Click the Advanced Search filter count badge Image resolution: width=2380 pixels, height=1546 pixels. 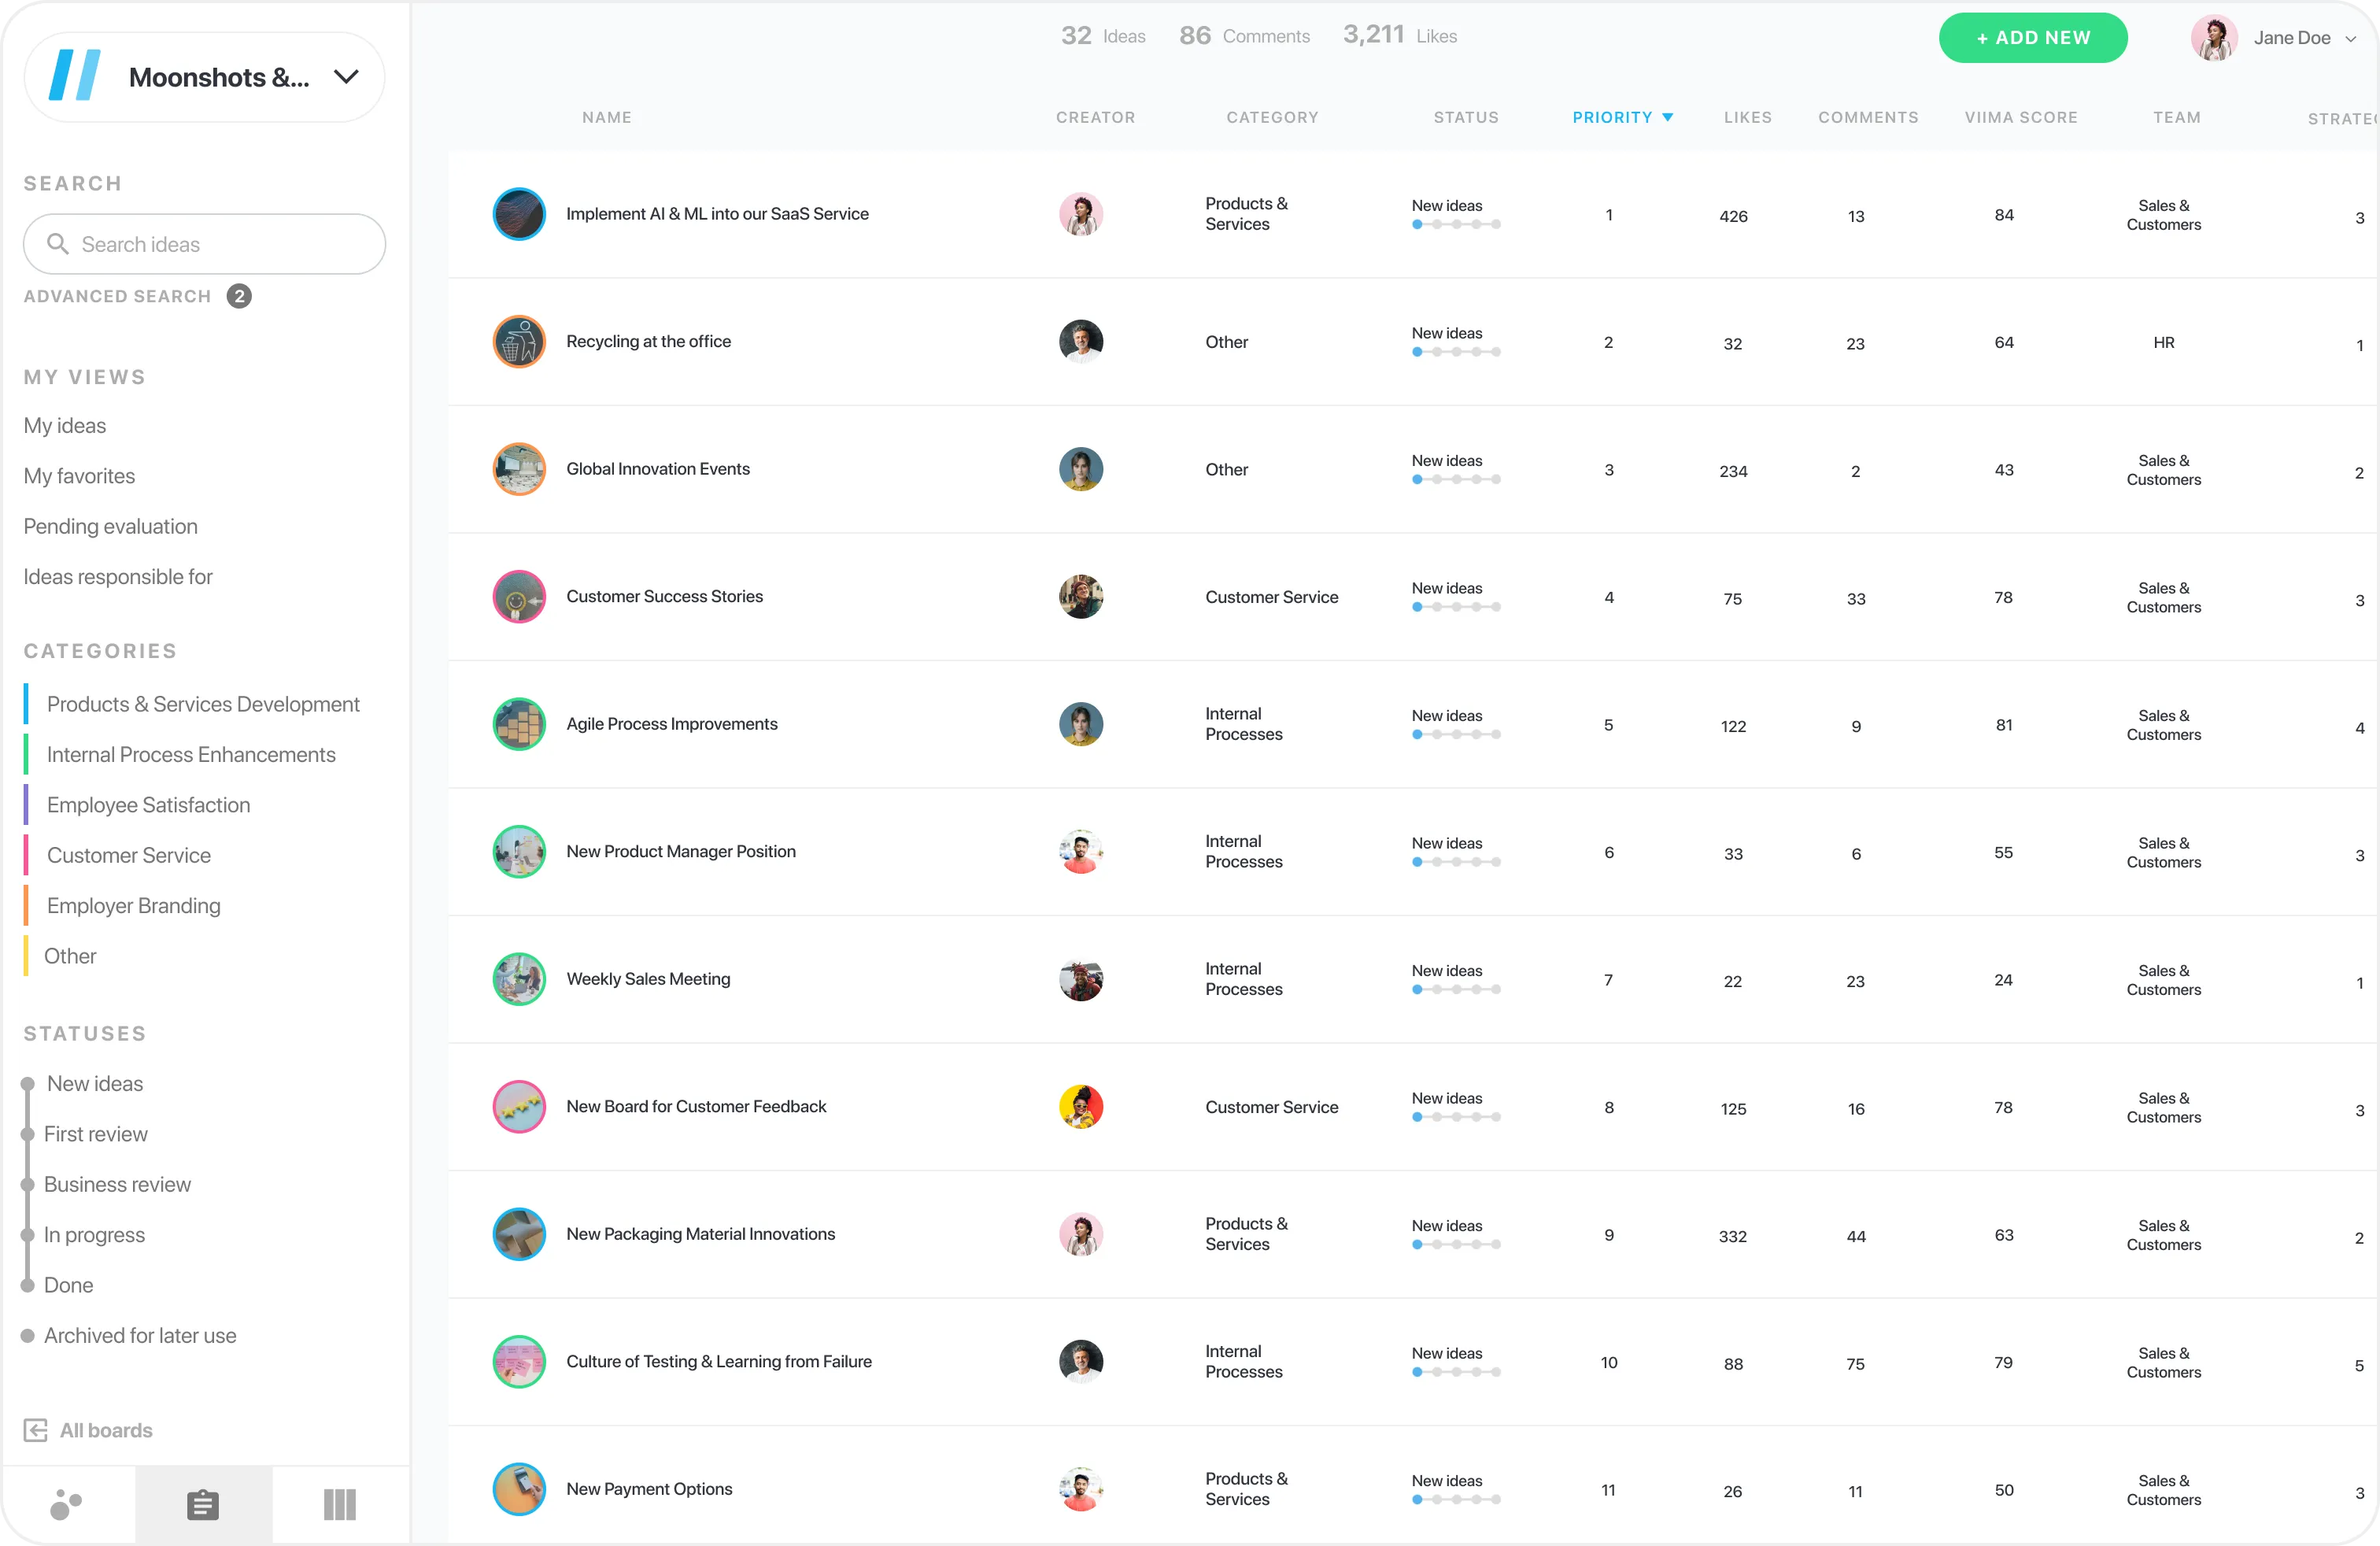[x=239, y=296]
